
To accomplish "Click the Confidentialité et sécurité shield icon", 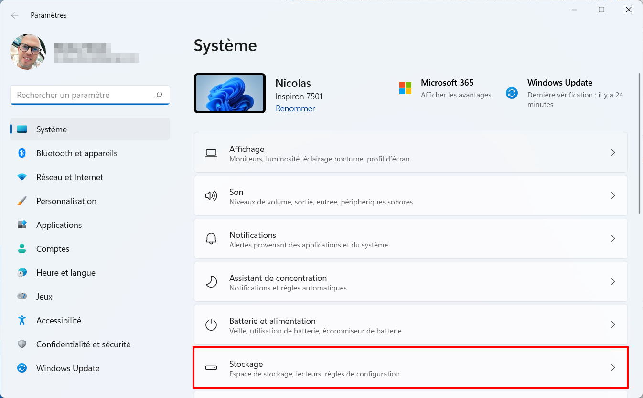I will coord(22,344).
